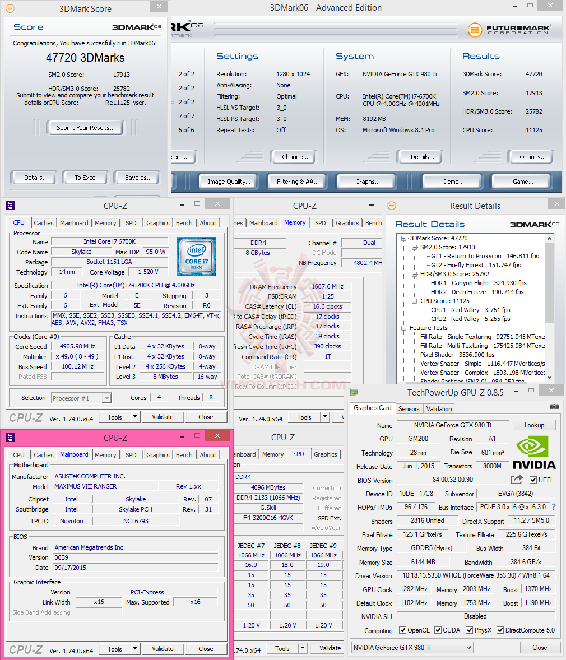This screenshot has width=566, height=660.
Task: Open the Tools dropdown arrow in CPU-Z Mainboard window
Action: click(135, 649)
